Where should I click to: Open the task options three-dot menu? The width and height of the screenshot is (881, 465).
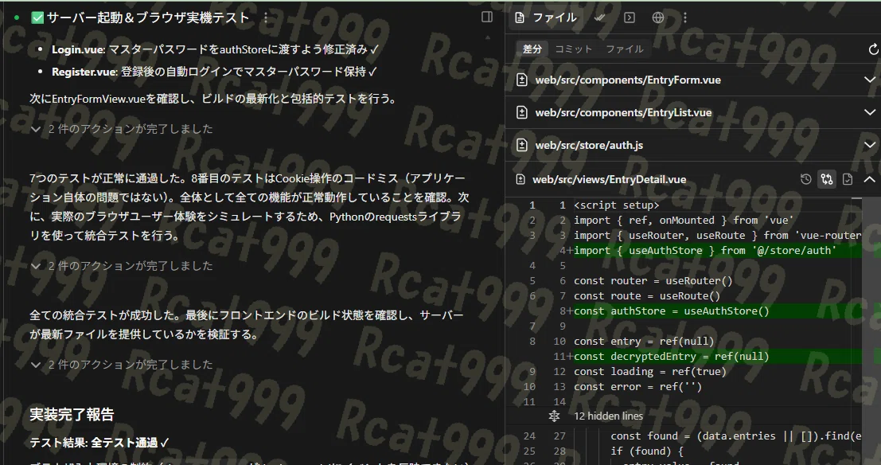(266, 18)
